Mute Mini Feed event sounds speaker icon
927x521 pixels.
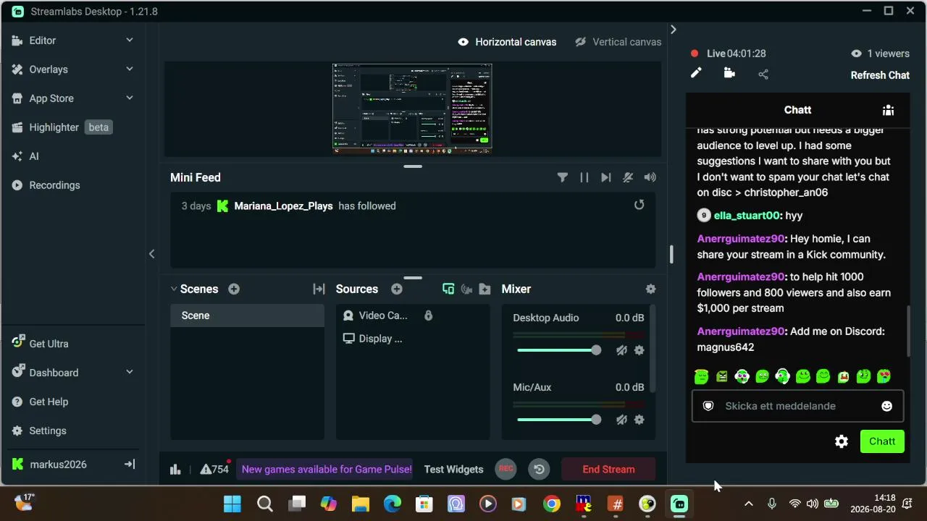(650, 177)
